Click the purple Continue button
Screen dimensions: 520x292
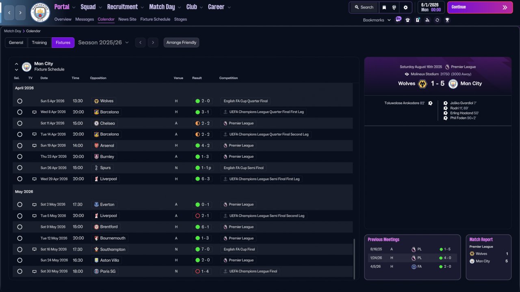point(480,7)
